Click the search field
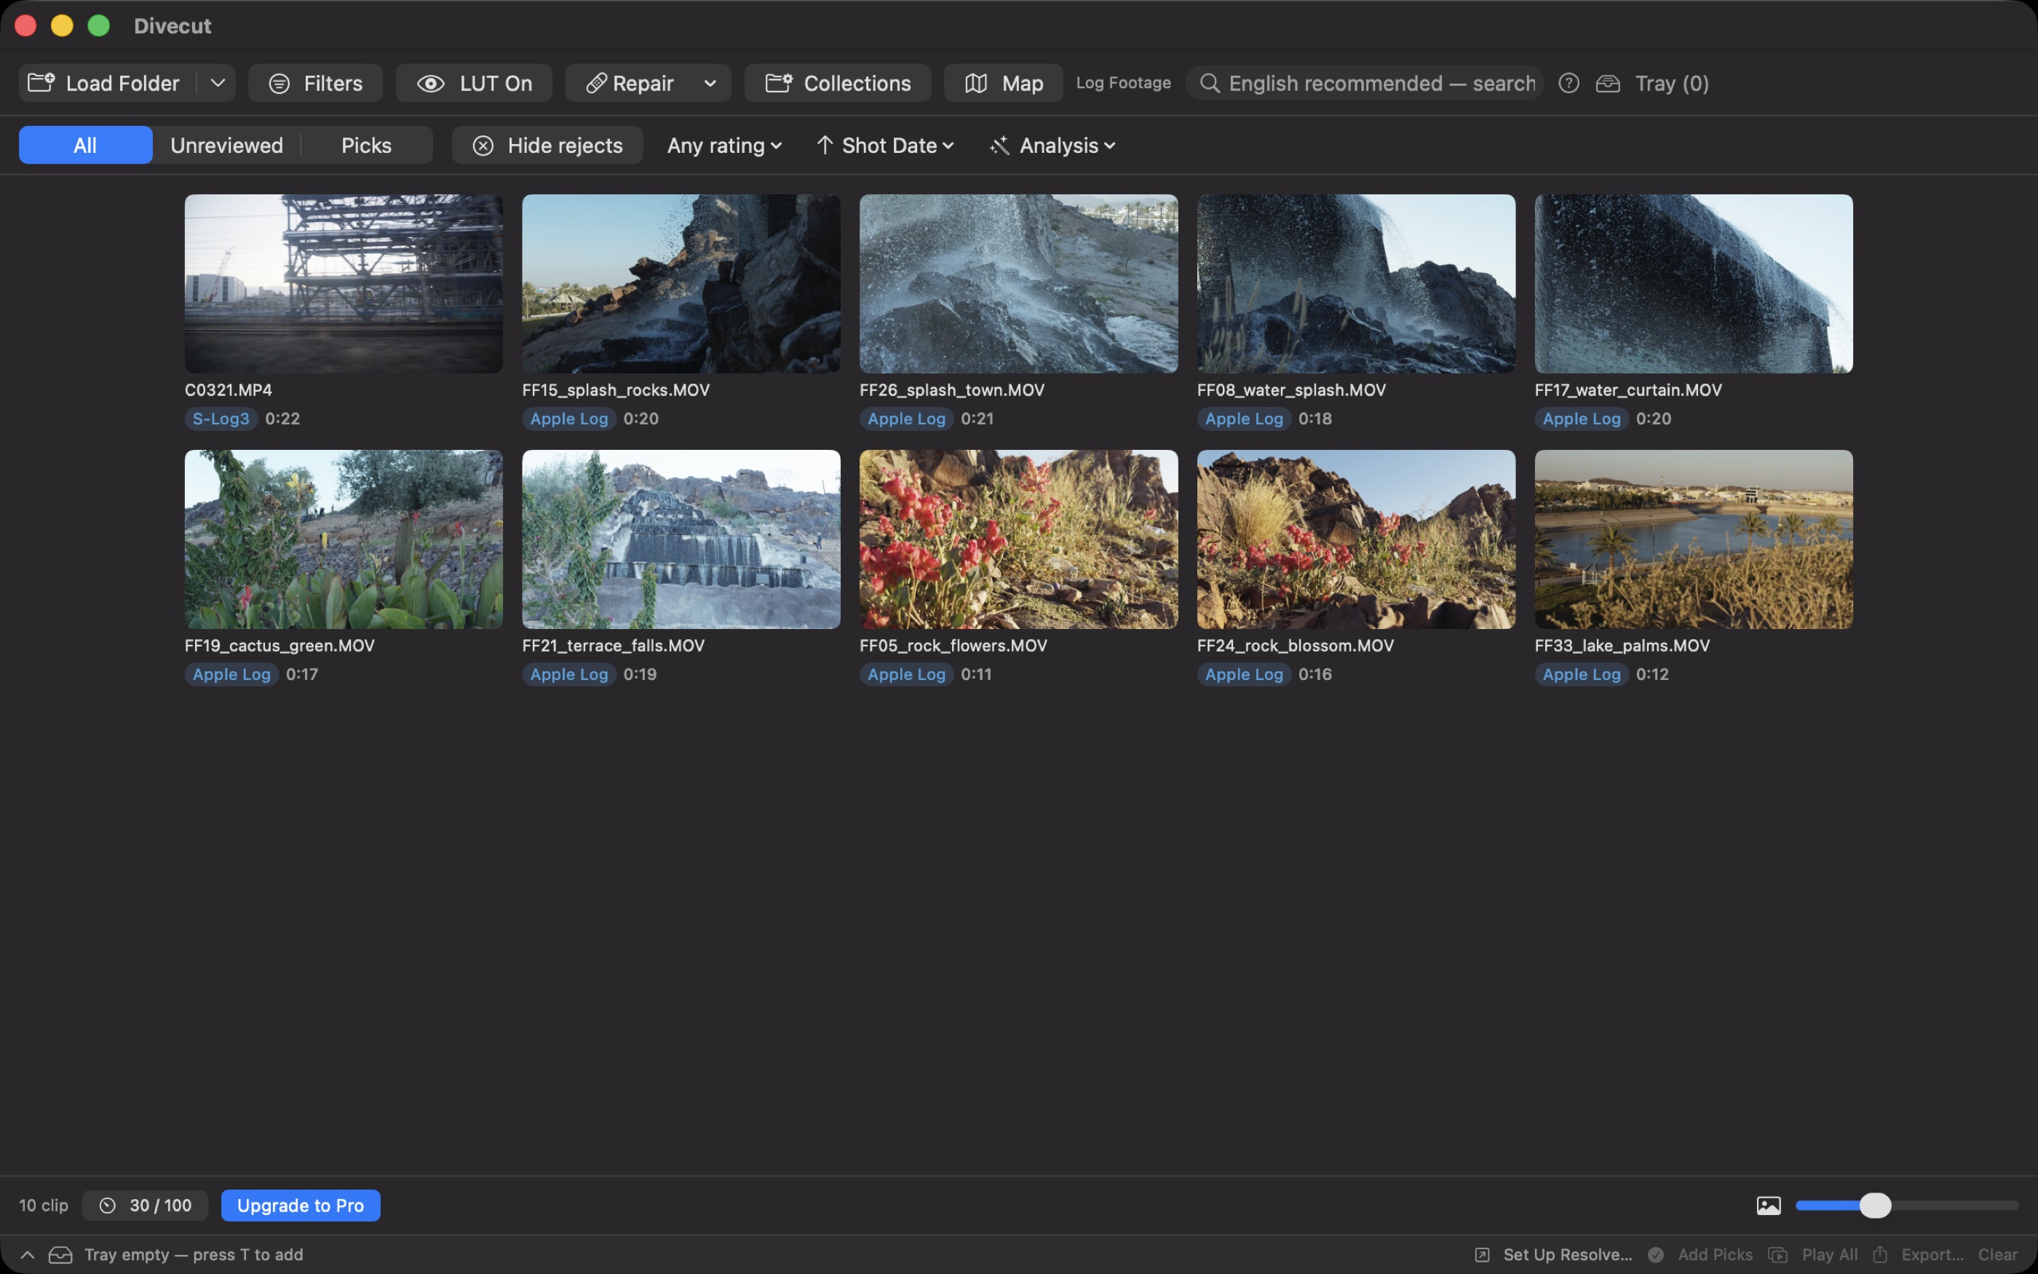This screenshot has height=1274, width=2038. [1364, 82]
